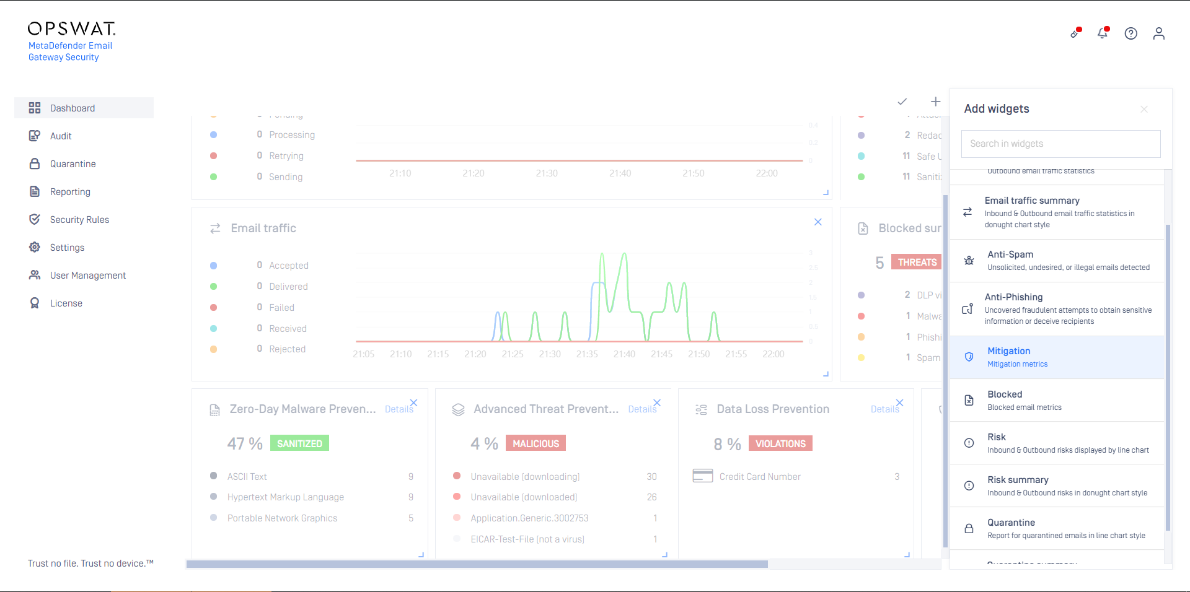Open the connection status icon in the header
This screenshot has width=1190, height=592.
click(1075, 33)
